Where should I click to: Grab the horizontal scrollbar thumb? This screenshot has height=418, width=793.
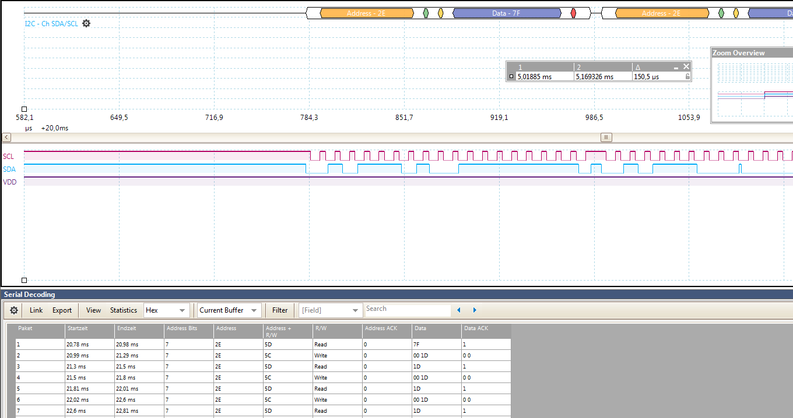[606, 137]
